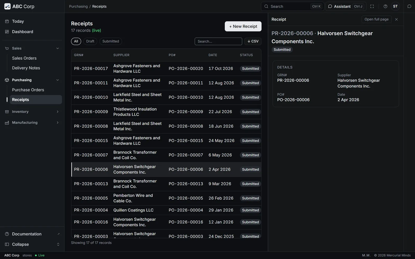
Task: Focus the receipts Search... input field
Action: click(218, 41)
